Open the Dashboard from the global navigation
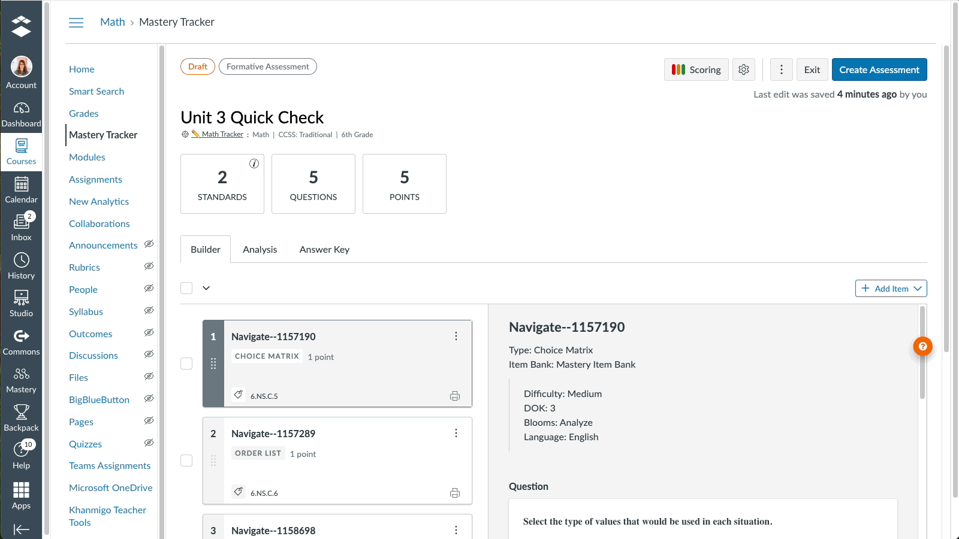The height and width of the screenshot is (539, 959). pos(22,114)
